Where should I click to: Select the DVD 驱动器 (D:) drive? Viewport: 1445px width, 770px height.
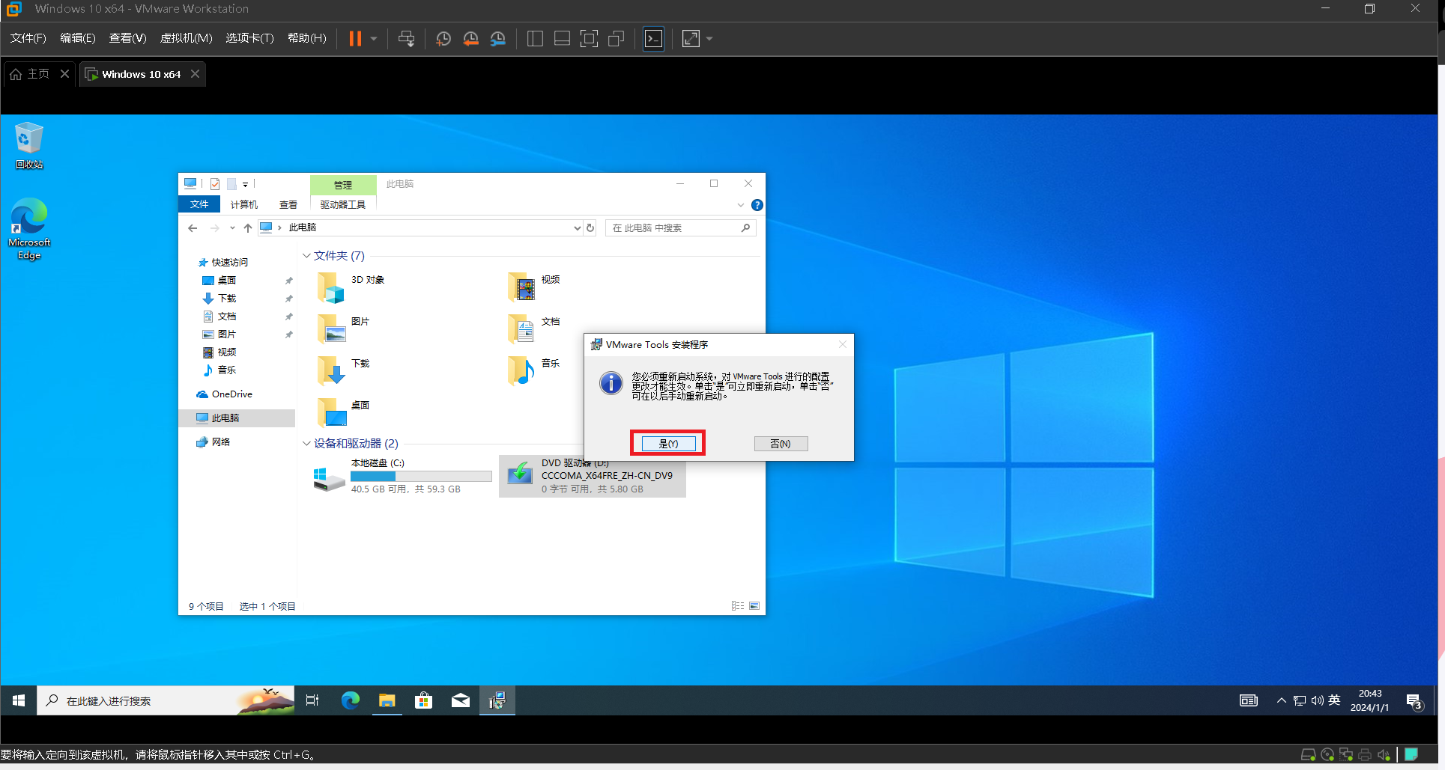click(x=593, y=476)
